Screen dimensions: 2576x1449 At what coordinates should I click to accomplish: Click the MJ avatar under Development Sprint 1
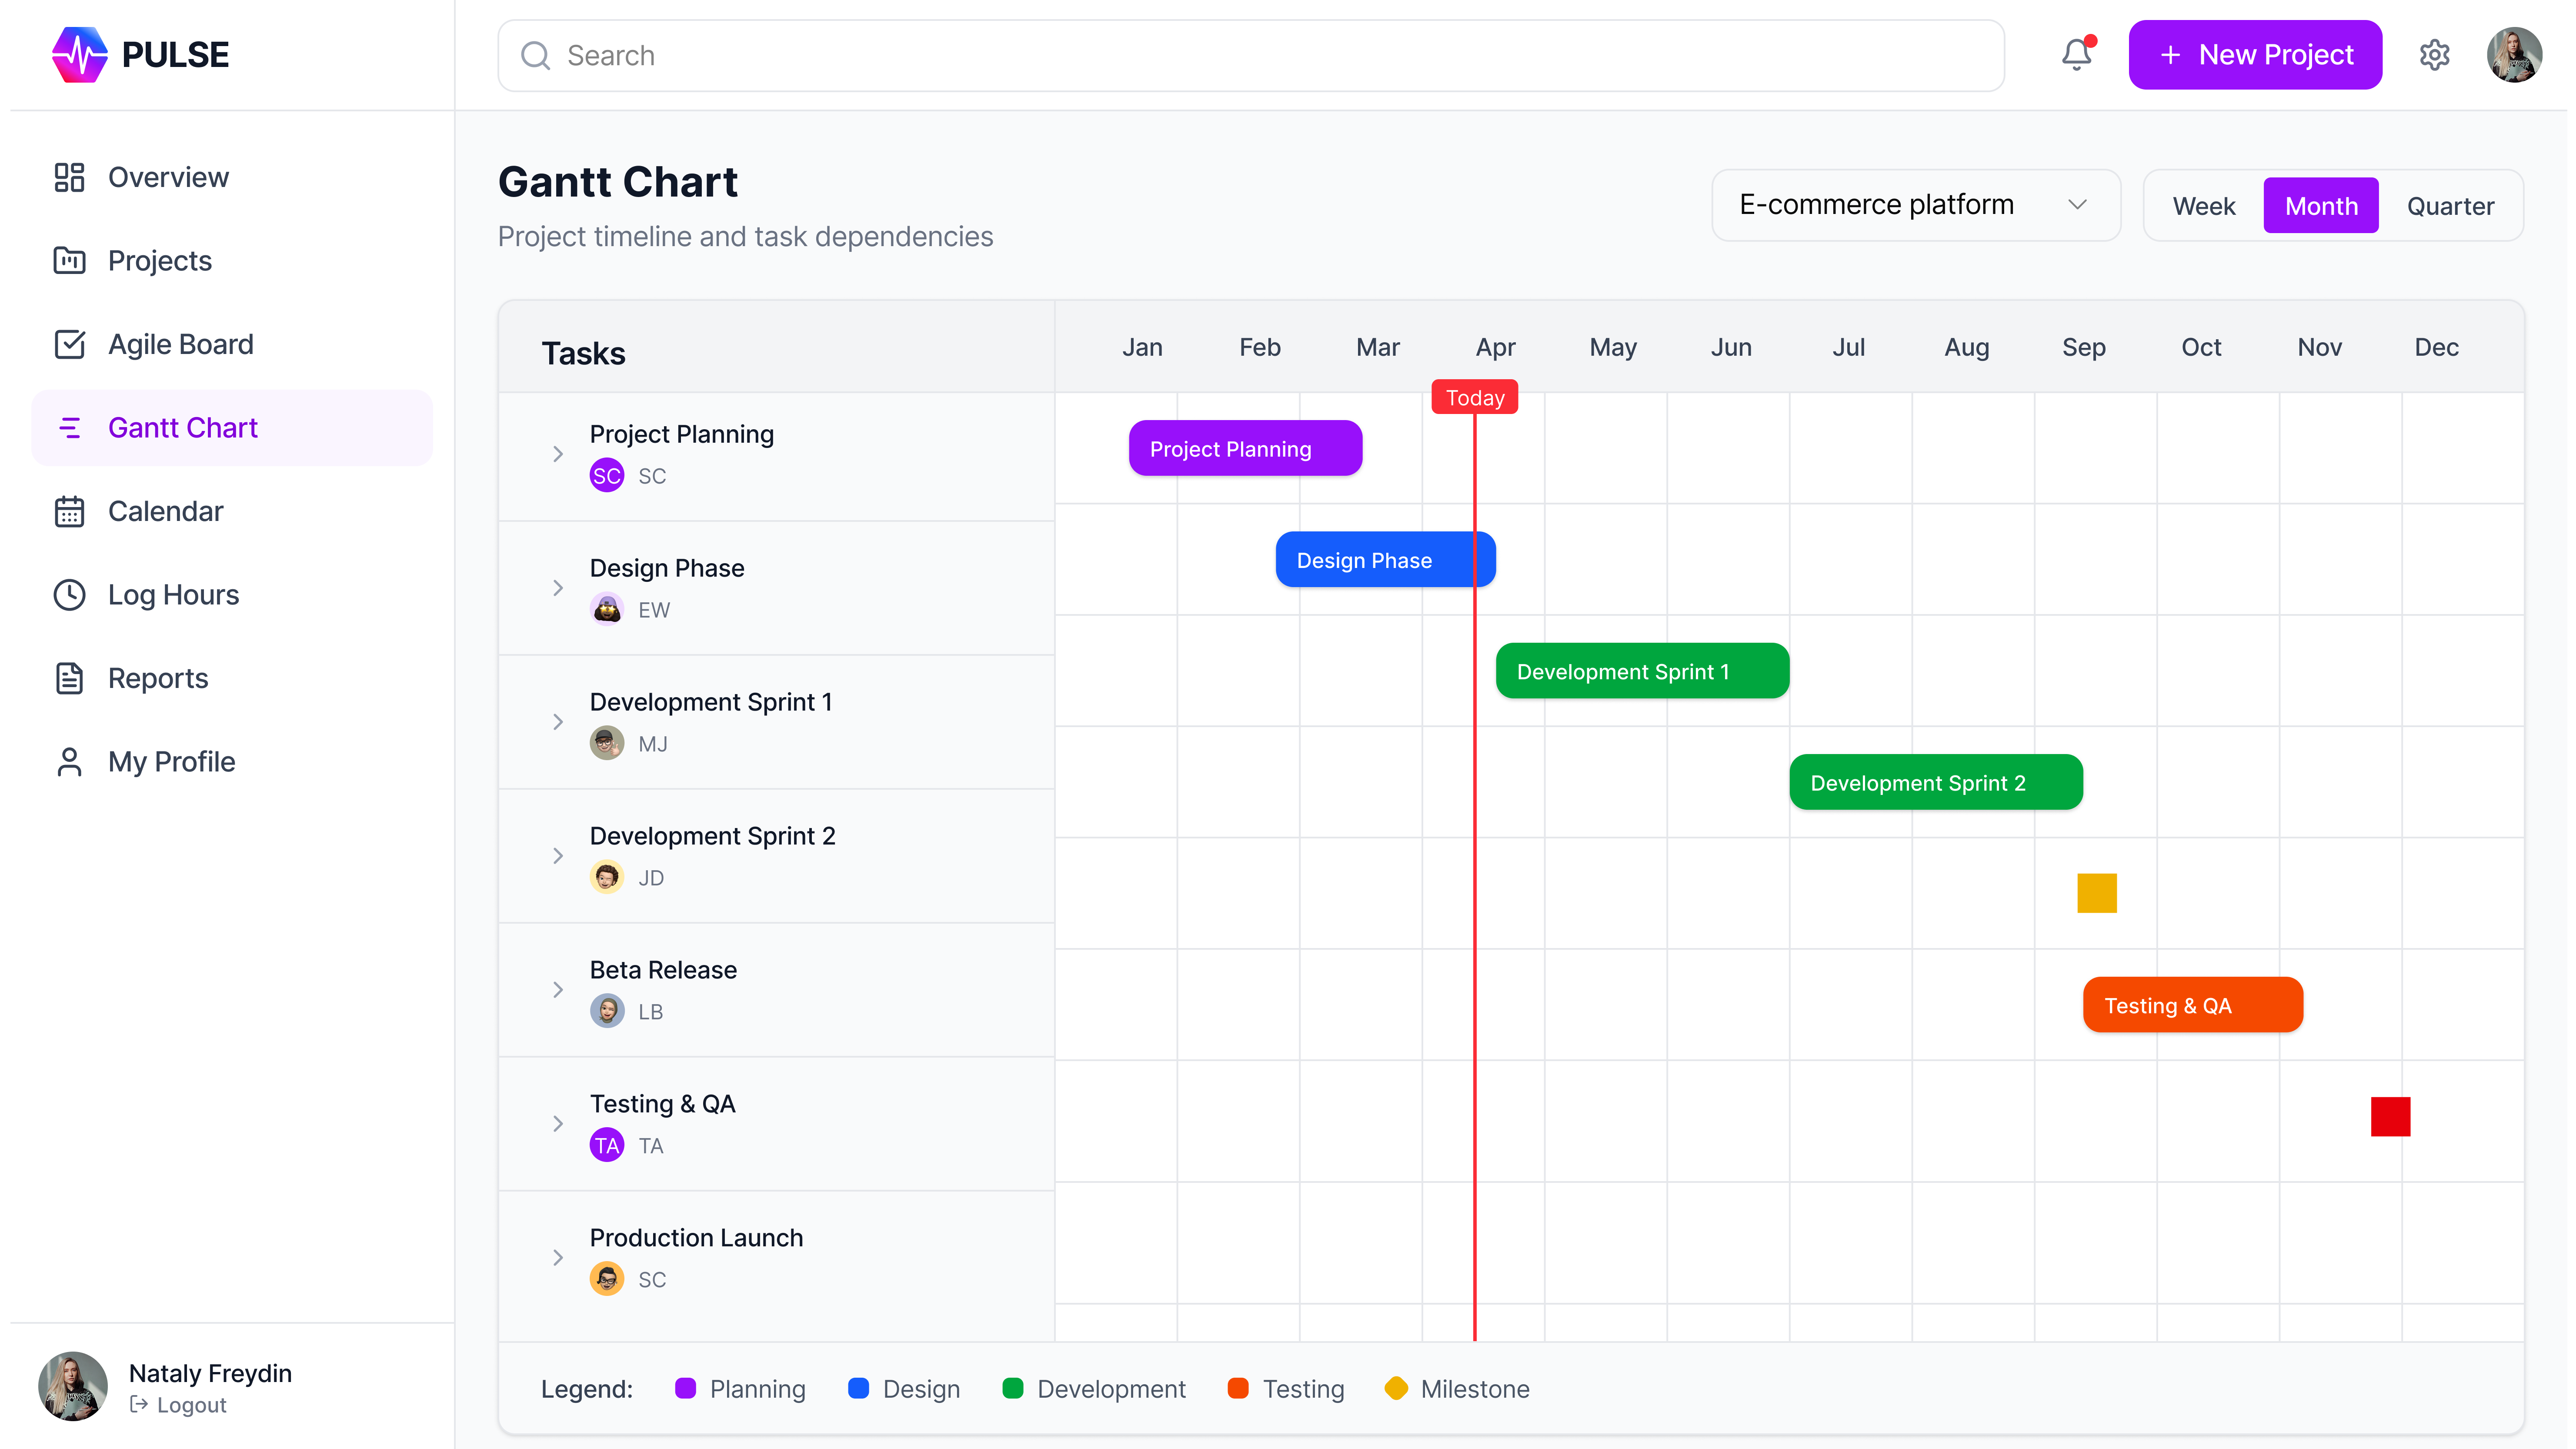[x=606, y=743]
